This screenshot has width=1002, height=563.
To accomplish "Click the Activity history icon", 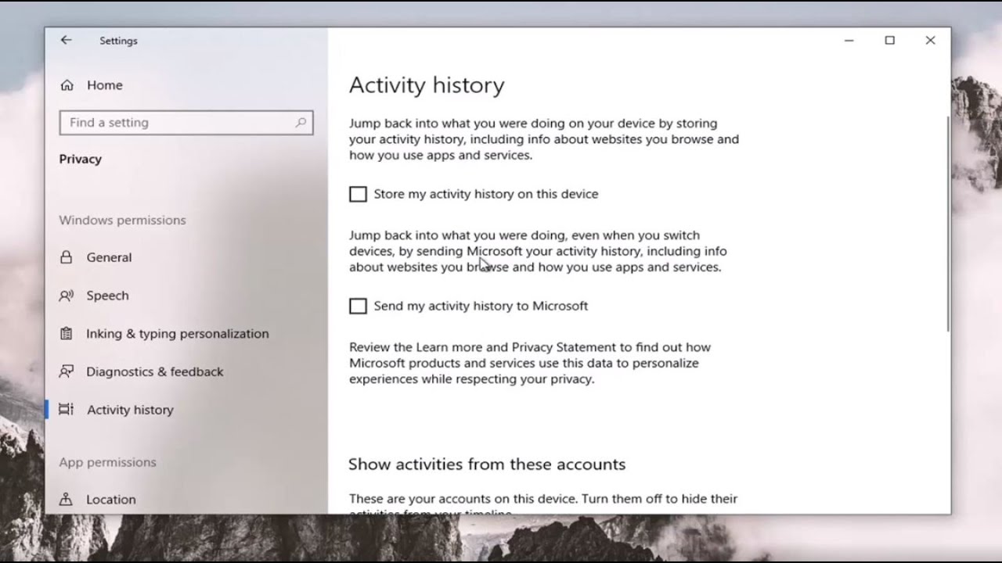I will pyautogui.click(x=67, y=410).
